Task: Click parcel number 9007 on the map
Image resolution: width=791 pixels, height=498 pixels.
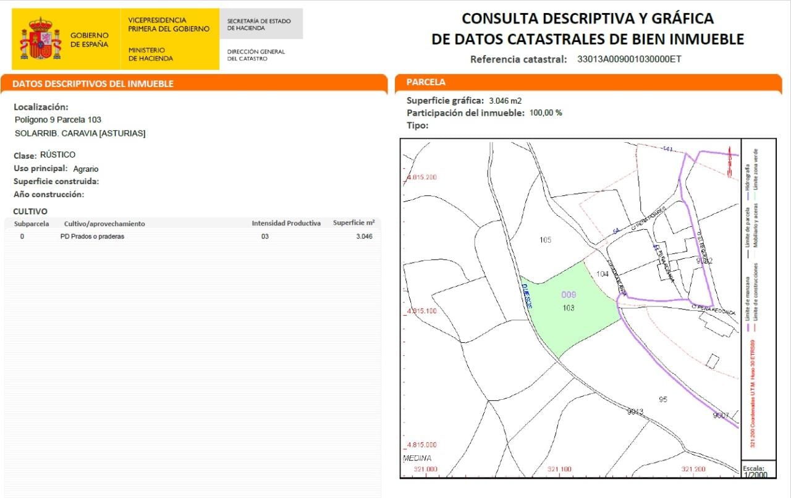Action: [x=721, y=415]
